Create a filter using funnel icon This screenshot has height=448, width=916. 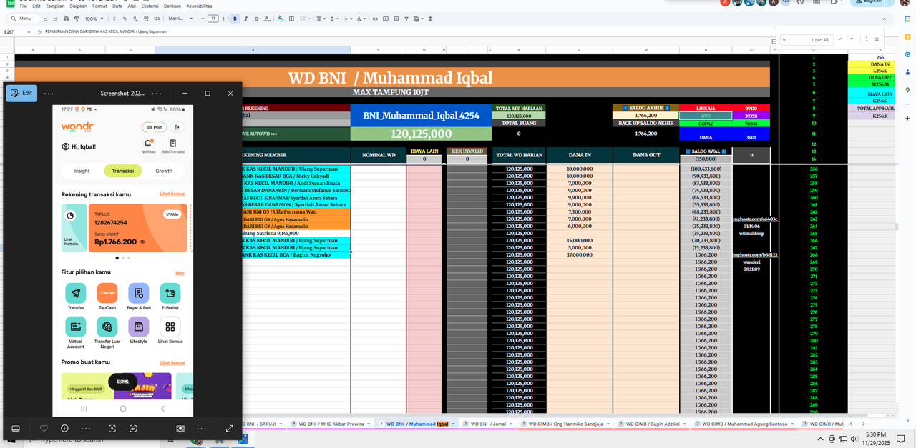click(406, 19)
